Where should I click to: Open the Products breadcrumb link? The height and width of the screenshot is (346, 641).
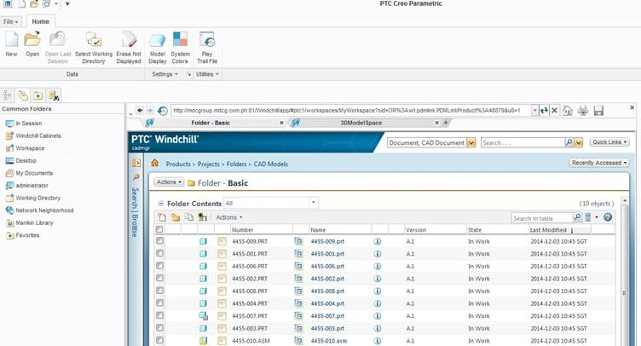pos(178,164)
